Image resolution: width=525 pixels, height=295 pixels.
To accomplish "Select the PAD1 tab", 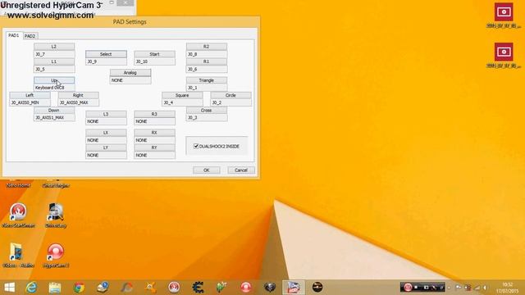I will (x=14, y=35).
